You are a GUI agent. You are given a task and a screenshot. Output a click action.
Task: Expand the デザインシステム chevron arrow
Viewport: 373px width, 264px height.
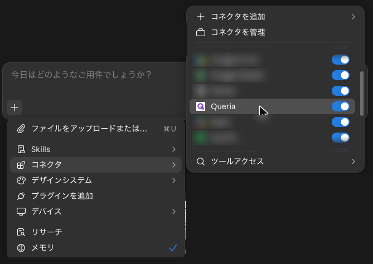(x=174, y=180)
